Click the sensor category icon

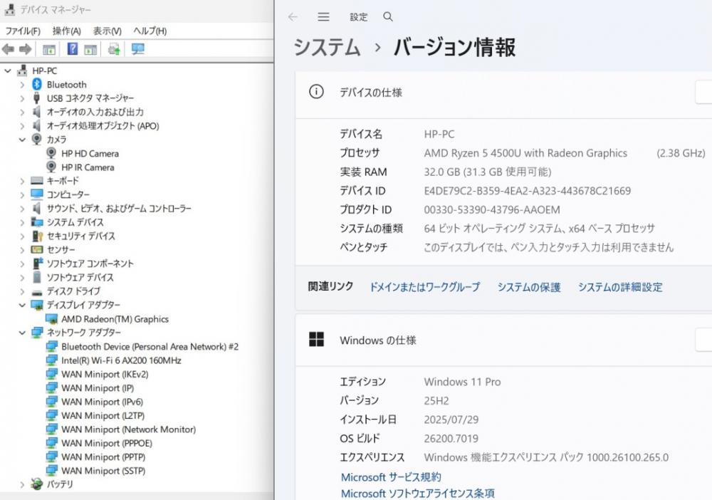(x=37, y=250)
